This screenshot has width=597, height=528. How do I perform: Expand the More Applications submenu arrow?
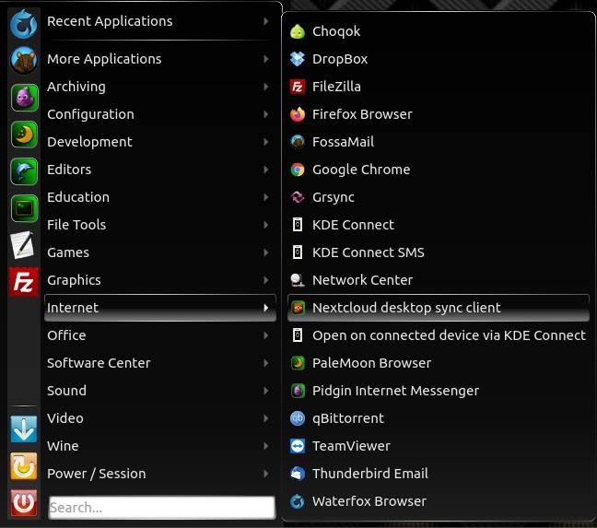pyautogui.click(x=266, y=59)
